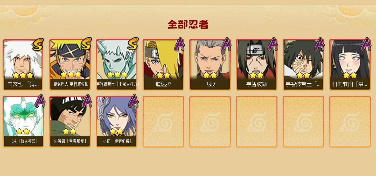
Task: Click the S rank badge on 自来也
Action: point(38,44)
